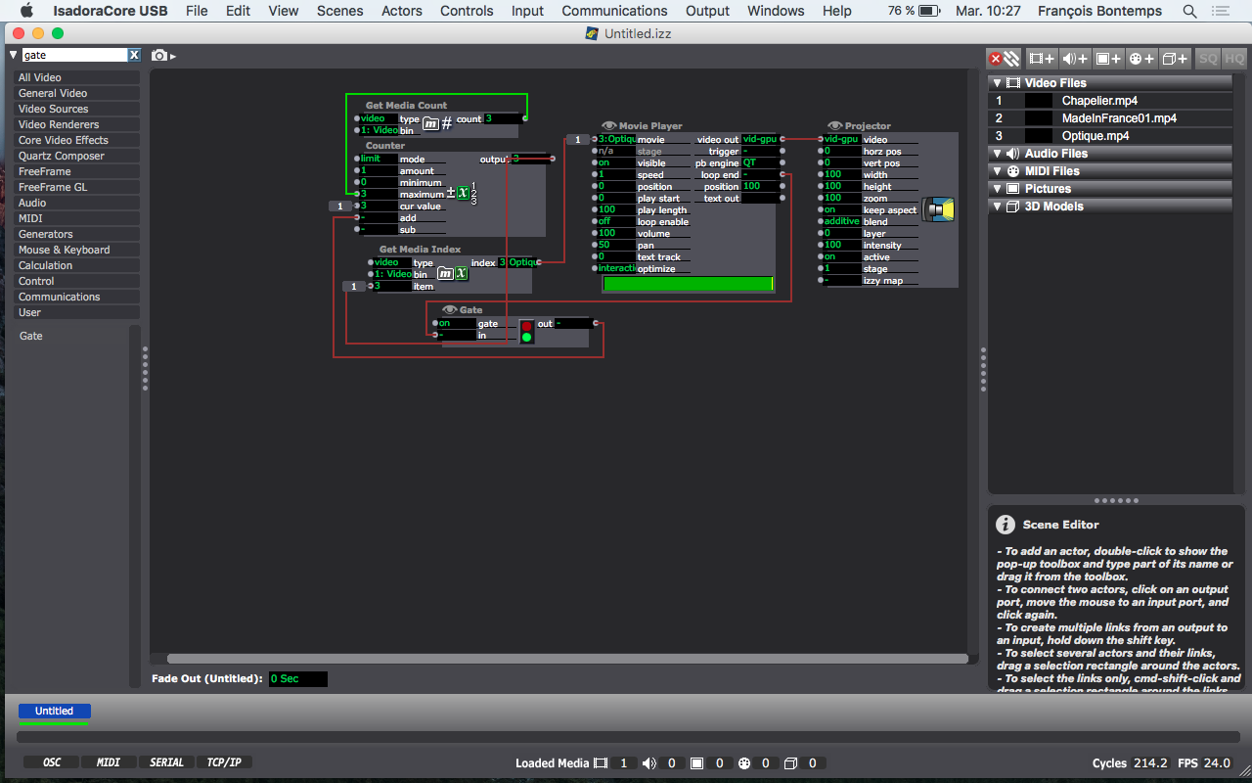Select the Gate actor in toolbox results
Viewport: 1252px width, 783px height.
(31, 336)
